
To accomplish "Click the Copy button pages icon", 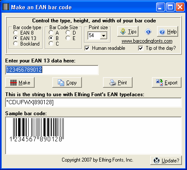I will (x=61, y=83).
